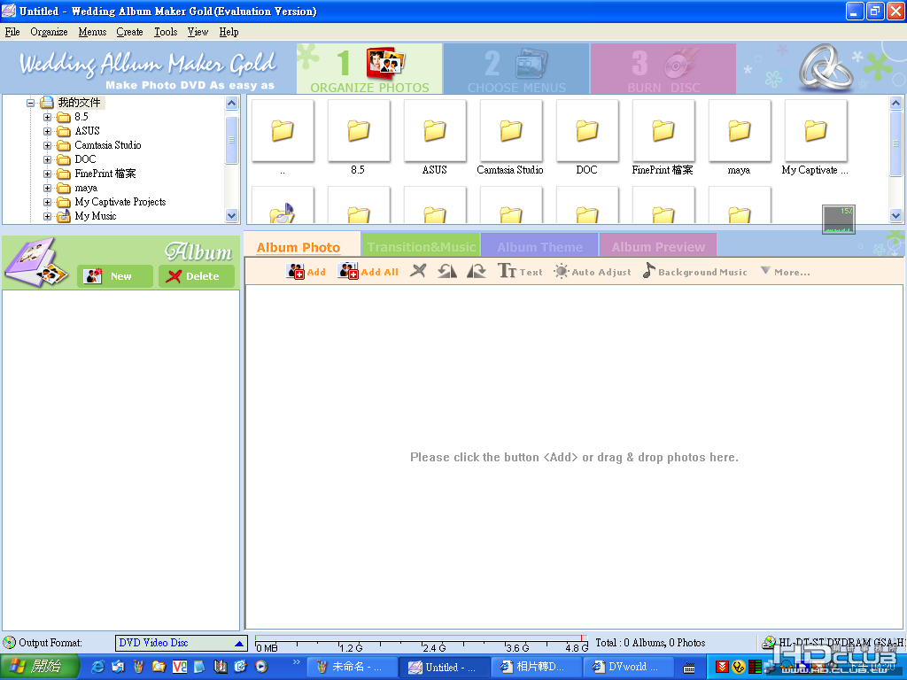Switch to DVworld taskbar window

[629, 668]
